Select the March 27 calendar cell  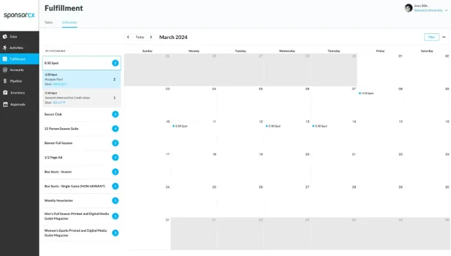(x=287, y=201)
